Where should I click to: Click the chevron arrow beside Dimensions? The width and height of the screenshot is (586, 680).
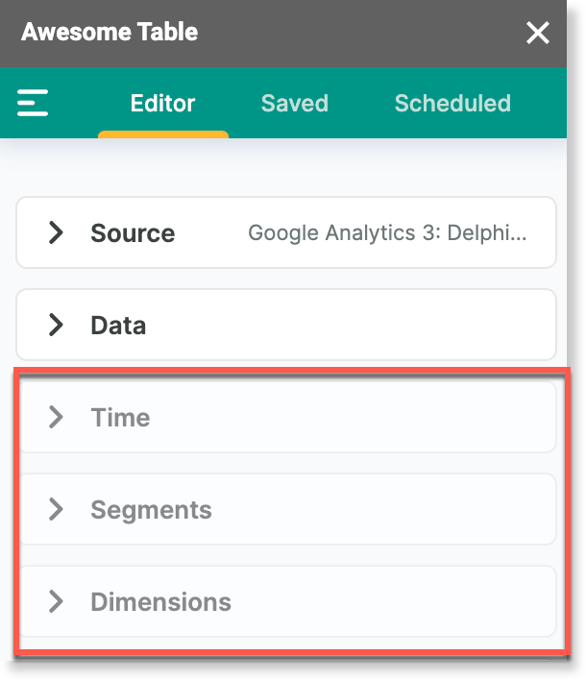(x=57, y=601)
